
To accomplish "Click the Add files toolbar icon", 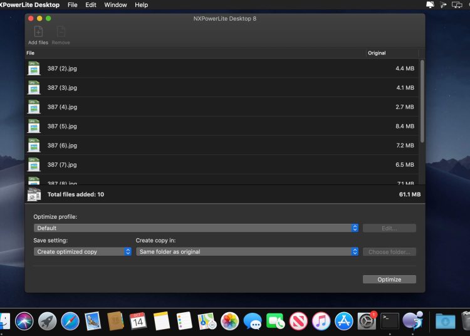I will click(x=38, y=32).
